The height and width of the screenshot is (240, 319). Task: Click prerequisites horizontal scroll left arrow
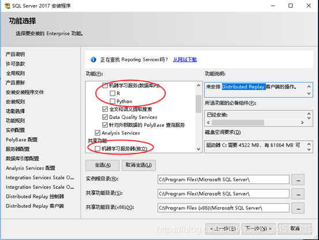click(x=208, y=122)
